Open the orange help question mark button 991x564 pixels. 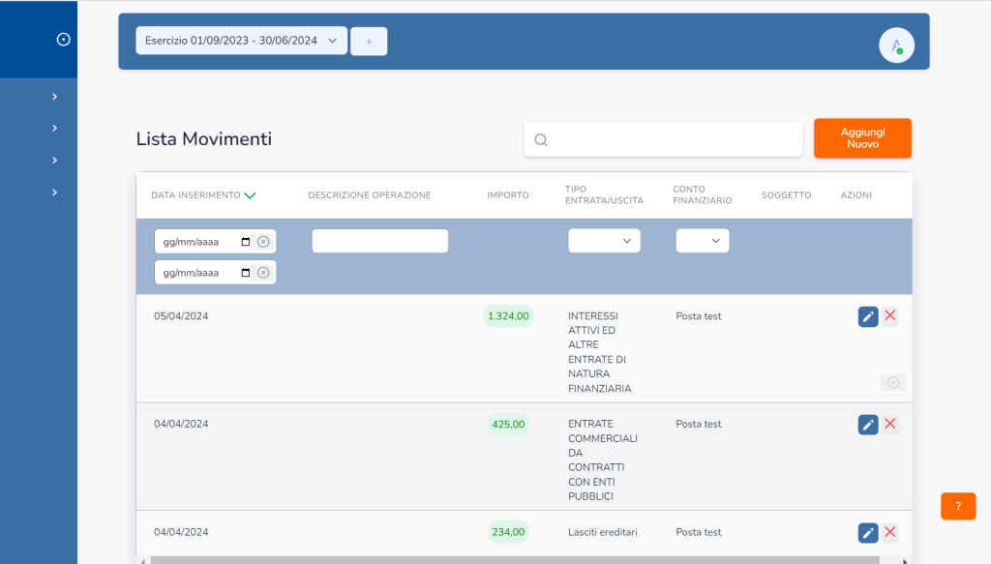(x=958, y=506)
